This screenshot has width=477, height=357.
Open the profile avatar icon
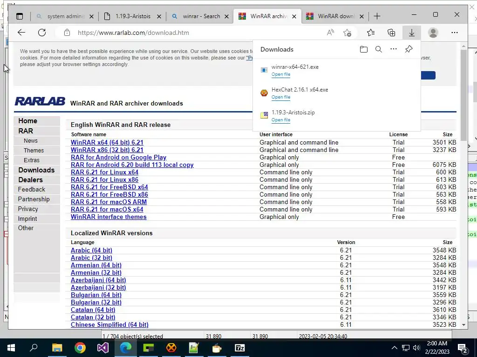tap(433, 33)
